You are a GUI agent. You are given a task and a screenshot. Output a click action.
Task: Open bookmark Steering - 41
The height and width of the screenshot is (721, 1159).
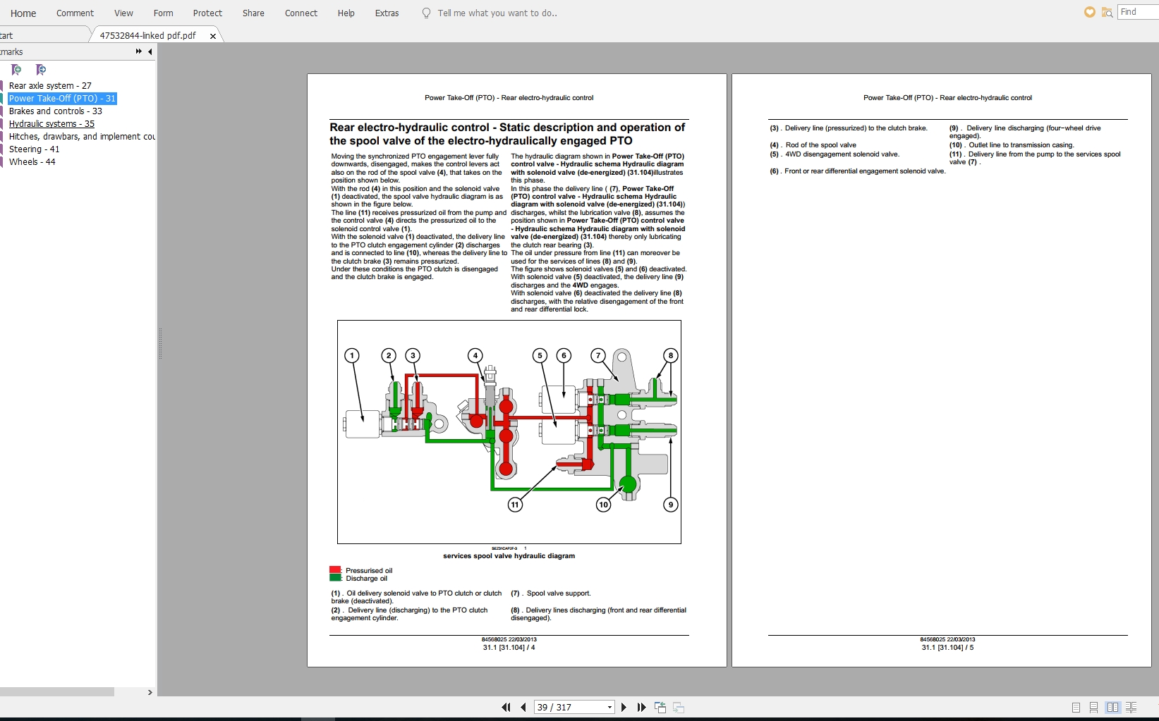point(34,149)
